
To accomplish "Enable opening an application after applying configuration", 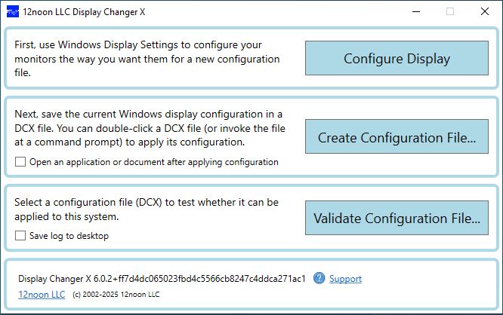I will 20,162.
